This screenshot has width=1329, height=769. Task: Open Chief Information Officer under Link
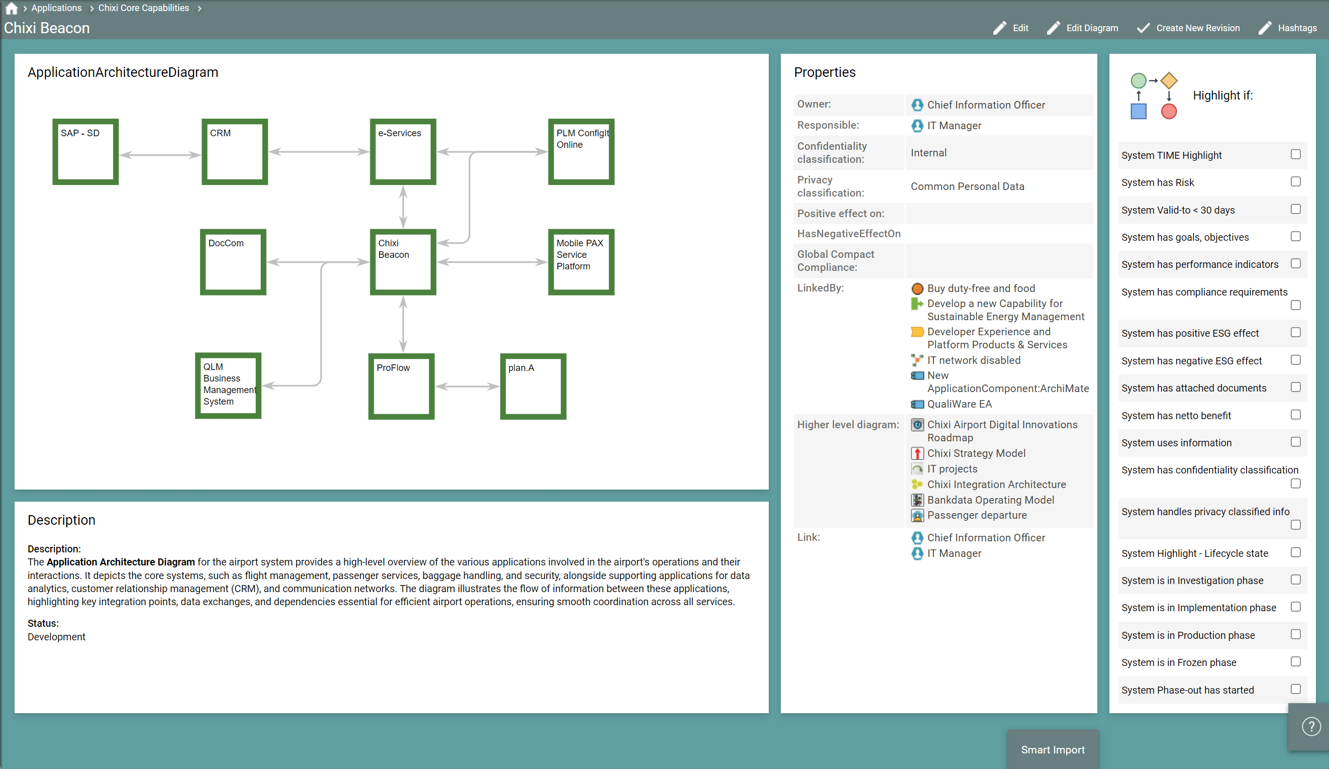pos(986,537)
